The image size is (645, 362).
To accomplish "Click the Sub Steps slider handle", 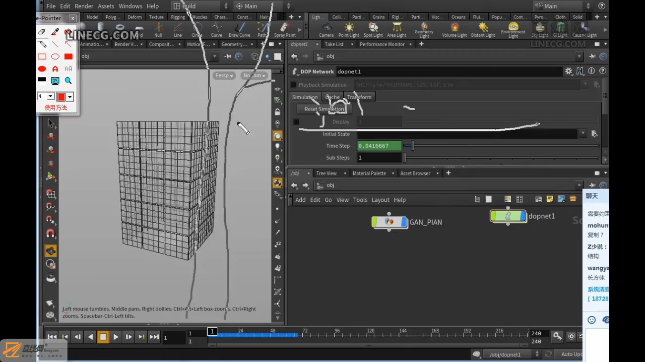I will point(404,158).
